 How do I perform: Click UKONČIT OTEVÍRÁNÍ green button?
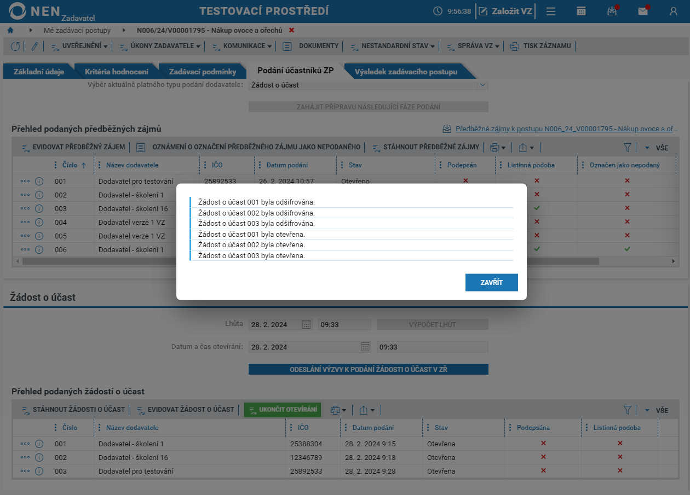coord(283,410)
